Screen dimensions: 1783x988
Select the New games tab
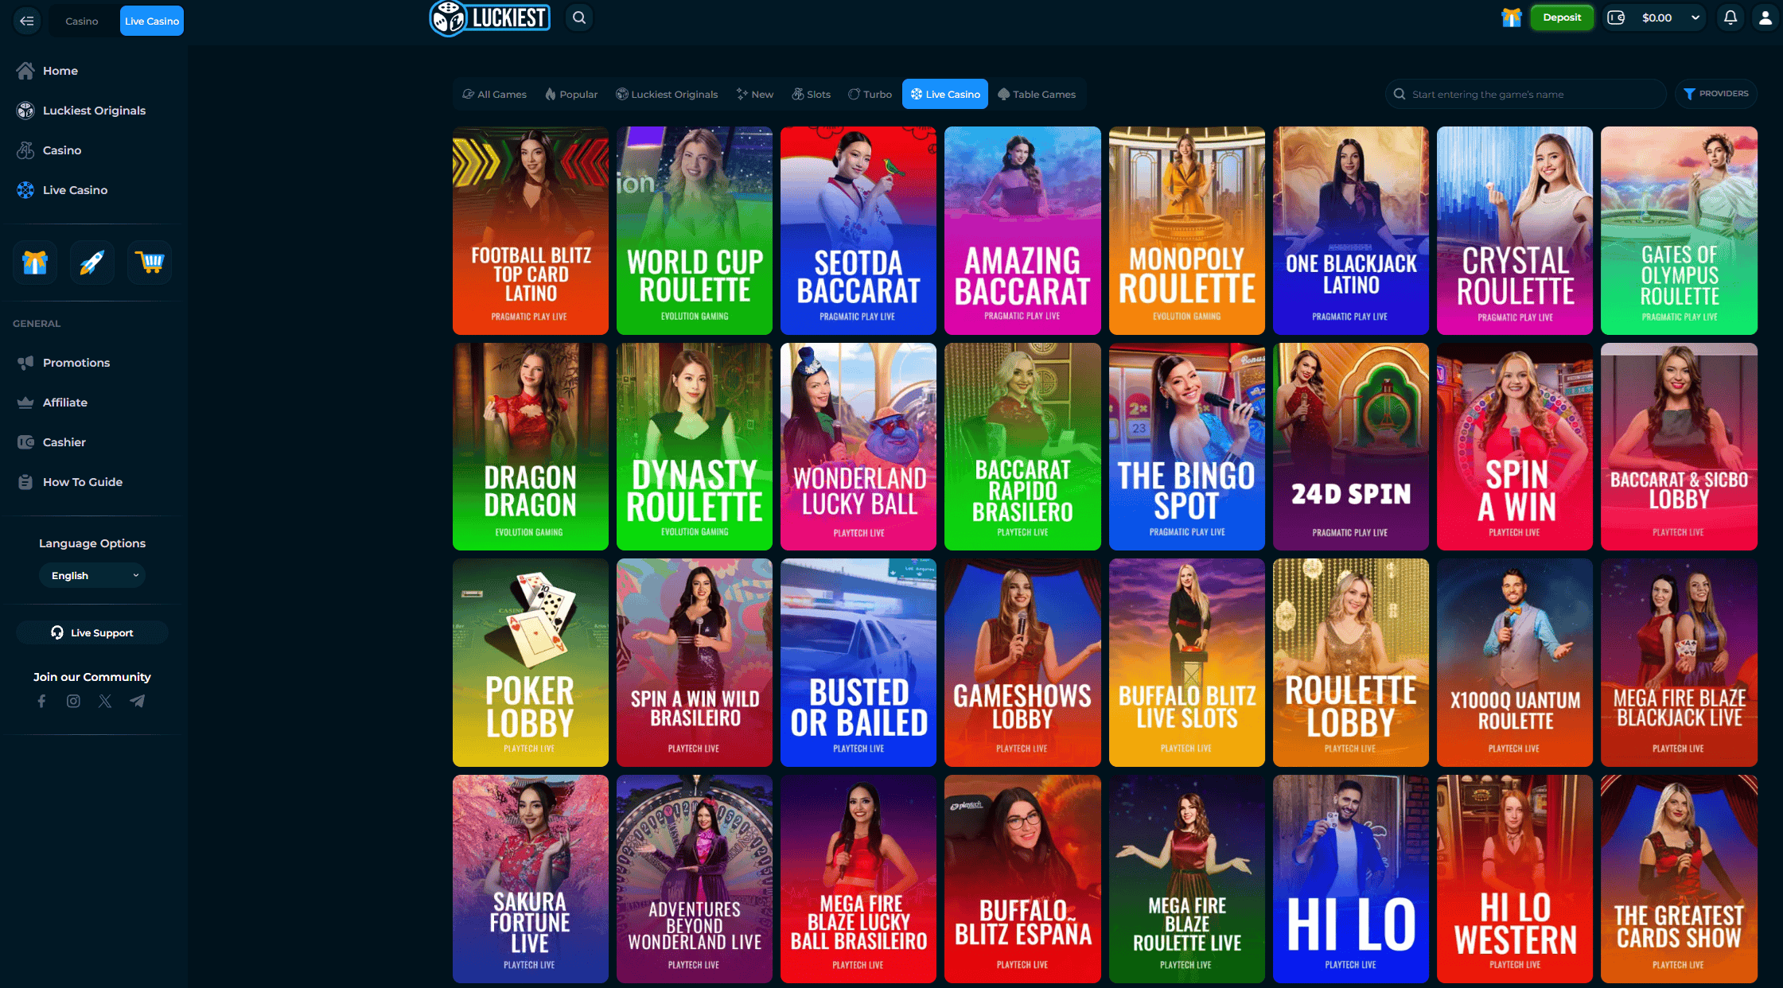tap(755, 94)
